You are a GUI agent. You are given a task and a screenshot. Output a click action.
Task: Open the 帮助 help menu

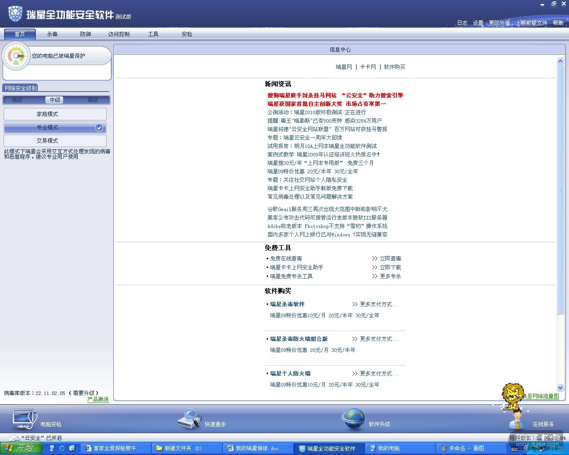[x=558, y=23]
